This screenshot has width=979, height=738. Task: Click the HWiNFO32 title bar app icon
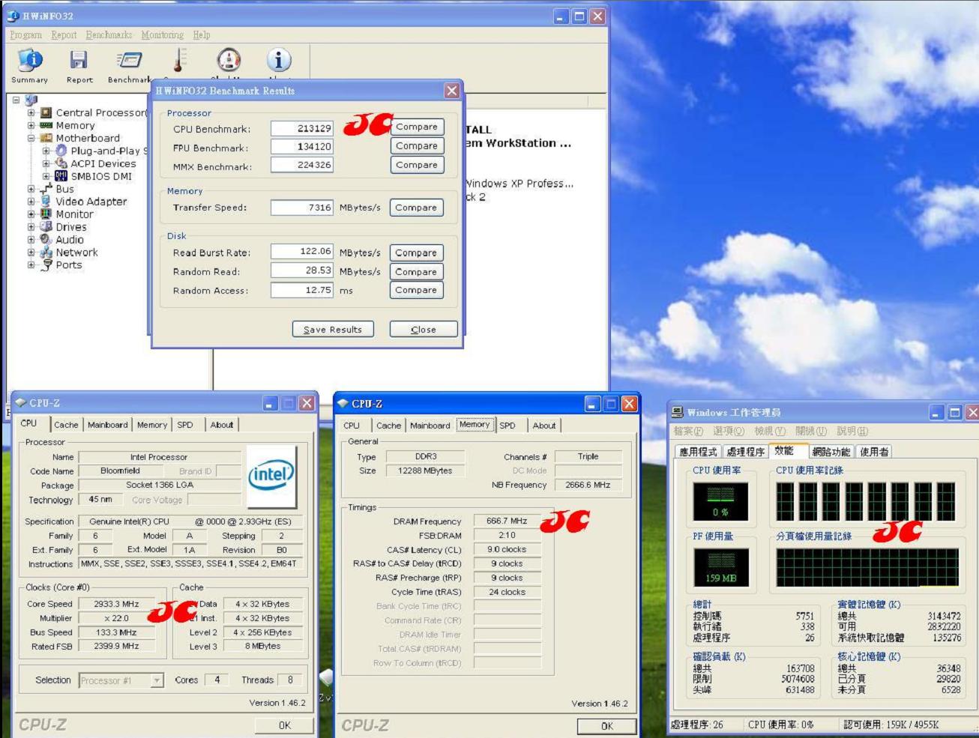click(x=13, y=16)
